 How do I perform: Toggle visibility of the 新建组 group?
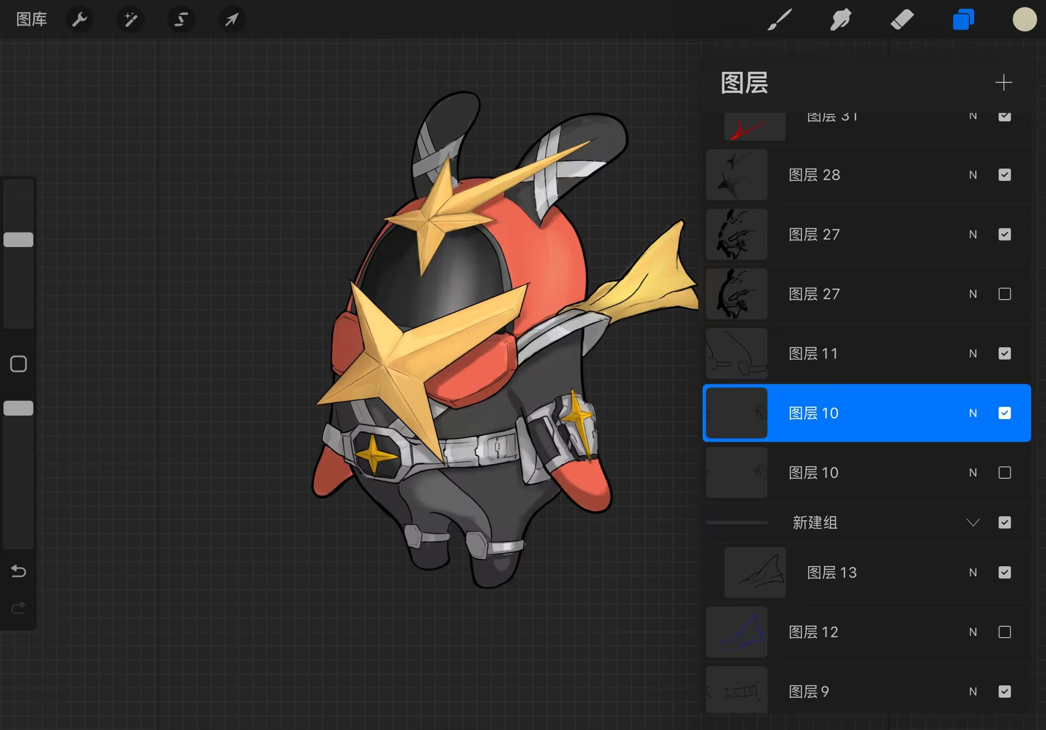click(x=1005, y=523)
